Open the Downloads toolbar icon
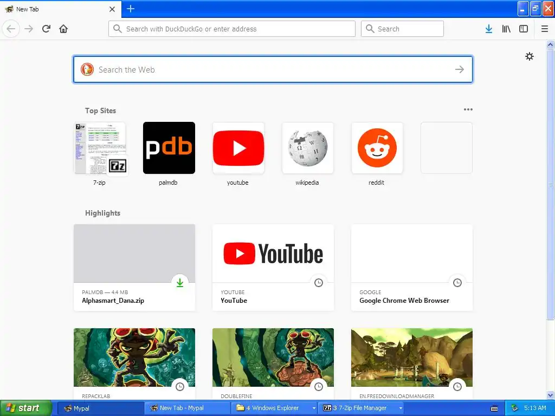This screenshot has width=555, height=416. (x=489, y=29)
